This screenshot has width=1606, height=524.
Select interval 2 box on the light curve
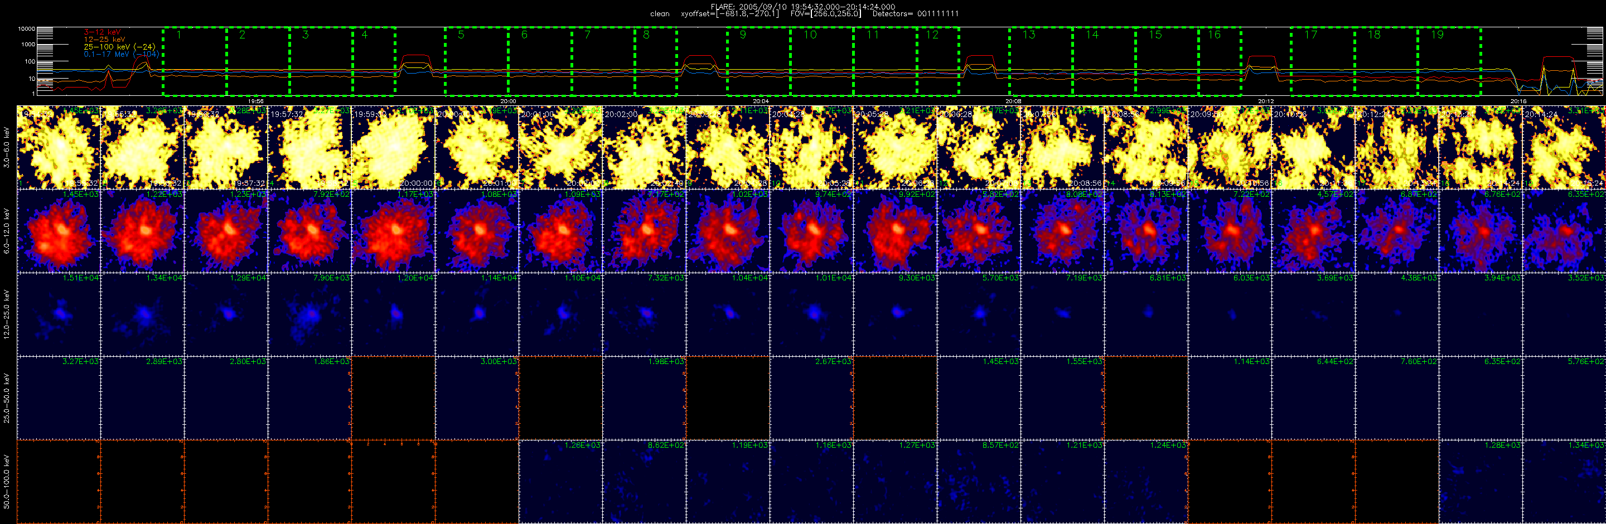point(258,61)
